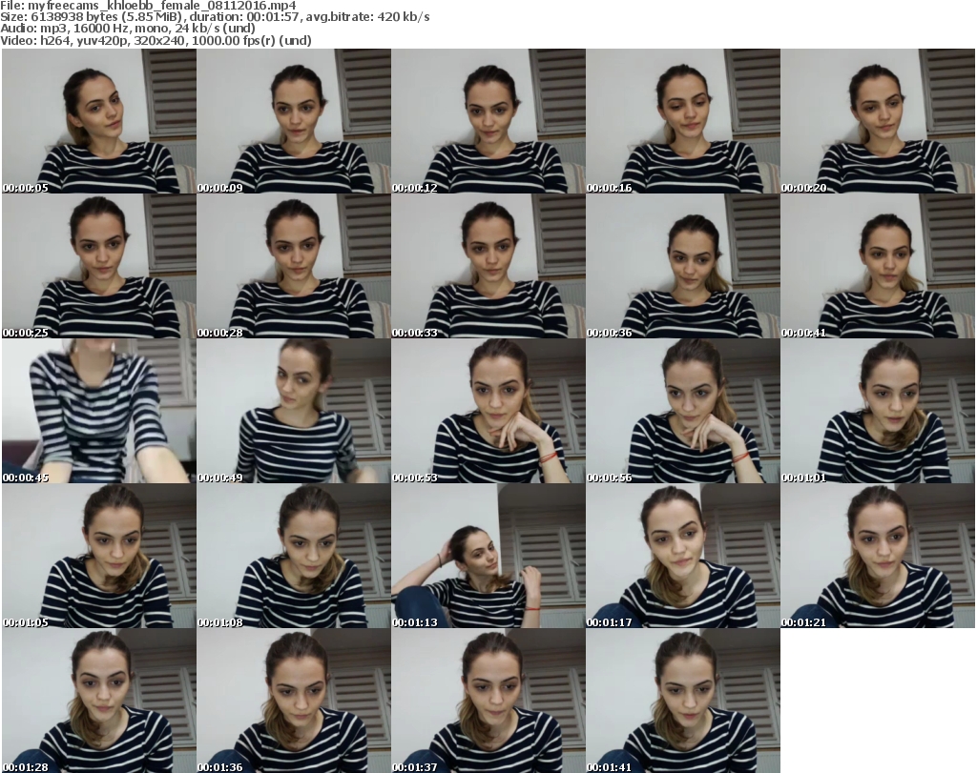
Task: Open the 00:00:16 frame thumbnail
Action: tap(682, 121)
